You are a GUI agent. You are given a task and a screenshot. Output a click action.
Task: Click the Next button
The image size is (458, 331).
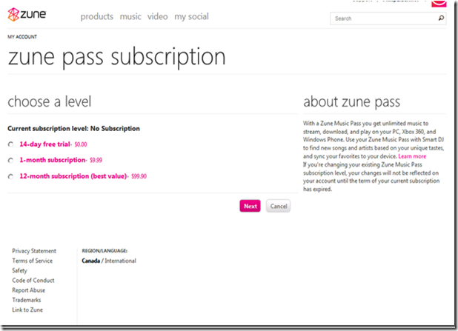[x=250, y=206]
